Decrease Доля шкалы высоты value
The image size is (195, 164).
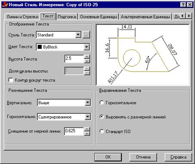[x=87, y=73]
